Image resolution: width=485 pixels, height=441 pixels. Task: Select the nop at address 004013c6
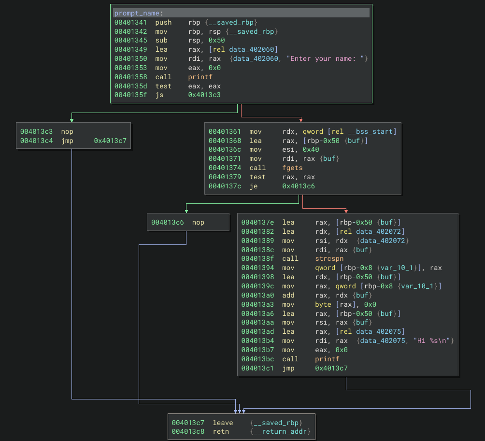(198, 222)
